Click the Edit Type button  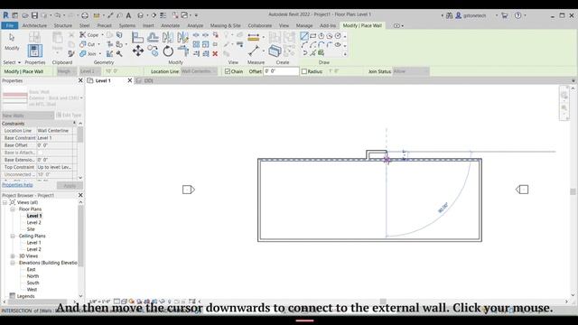(69, 116)
